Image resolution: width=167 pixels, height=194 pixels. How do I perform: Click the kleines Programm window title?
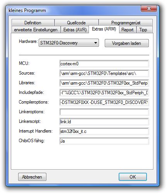coord(27,10)
